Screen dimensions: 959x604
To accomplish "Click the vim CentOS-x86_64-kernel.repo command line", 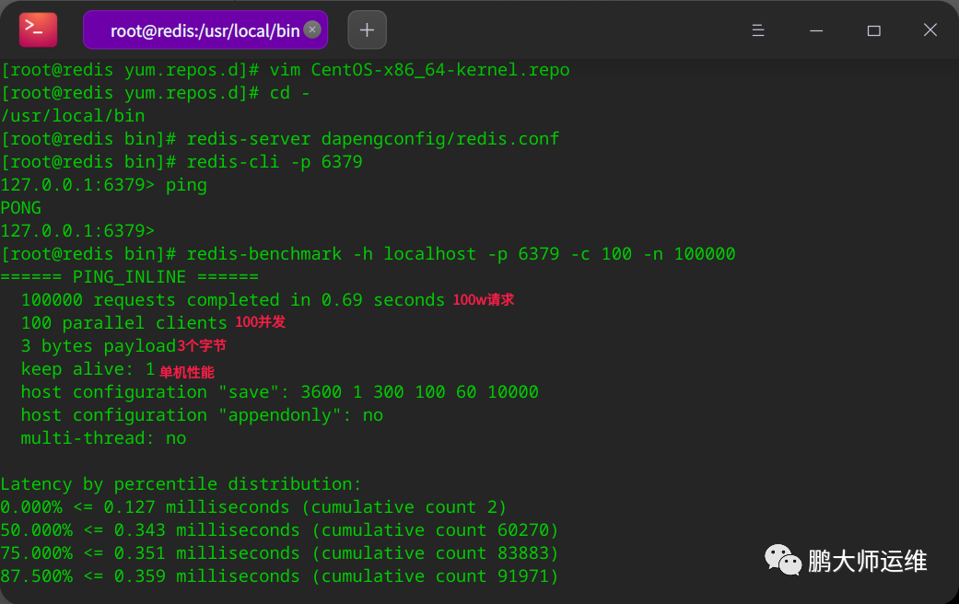I will (x=285, y=70).
